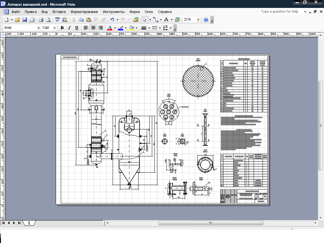The height and width of the screenshot is (243, 324).
Task: Toggle Italic formatting
Action: click(69, 28)
